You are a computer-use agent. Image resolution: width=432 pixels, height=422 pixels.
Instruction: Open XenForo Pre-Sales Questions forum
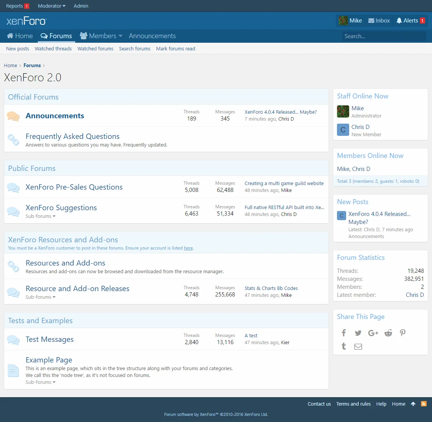74,187
